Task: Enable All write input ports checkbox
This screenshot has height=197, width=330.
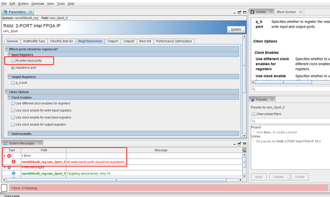Action: 13,61
